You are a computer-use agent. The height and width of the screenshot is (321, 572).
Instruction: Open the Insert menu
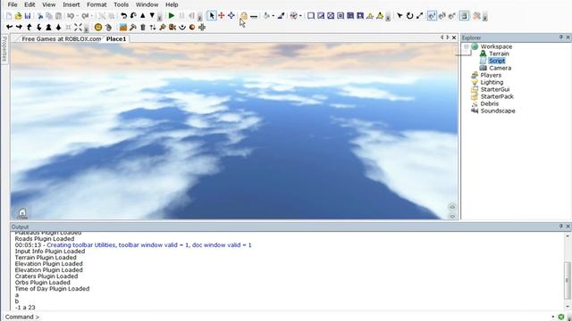point(71,4)
